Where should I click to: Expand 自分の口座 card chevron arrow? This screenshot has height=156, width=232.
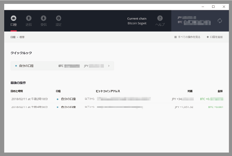point(109,66)
